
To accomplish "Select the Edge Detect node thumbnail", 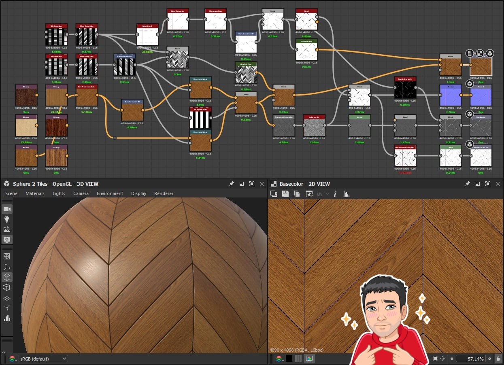I will pos(147,34).
